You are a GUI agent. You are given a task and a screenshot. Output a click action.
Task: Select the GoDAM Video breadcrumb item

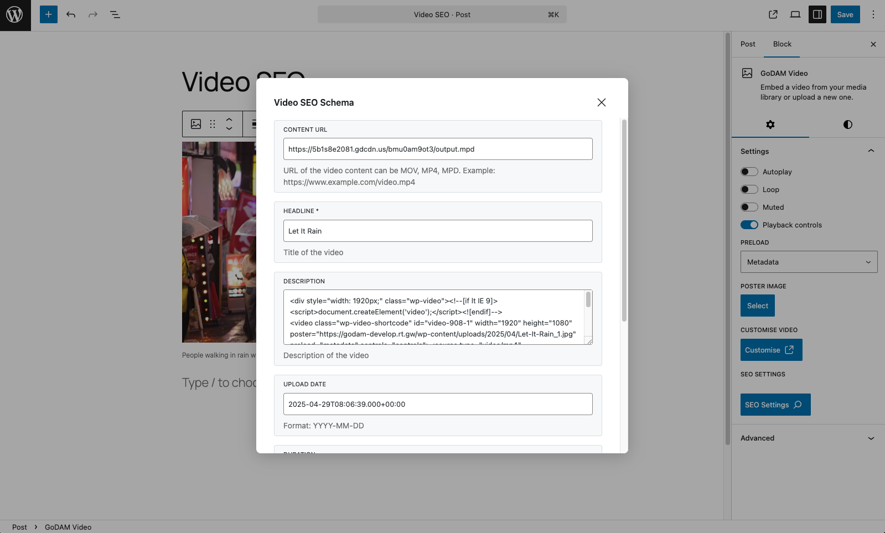click(68, 527)
